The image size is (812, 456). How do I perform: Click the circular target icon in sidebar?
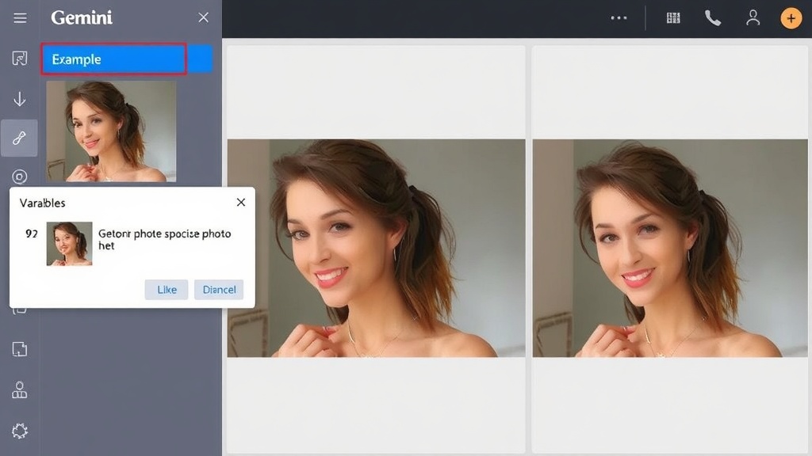click(20, 177)
